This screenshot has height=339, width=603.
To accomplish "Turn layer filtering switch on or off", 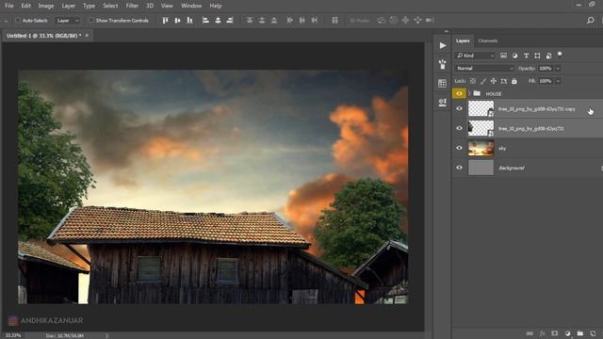I will coord(560,55).
